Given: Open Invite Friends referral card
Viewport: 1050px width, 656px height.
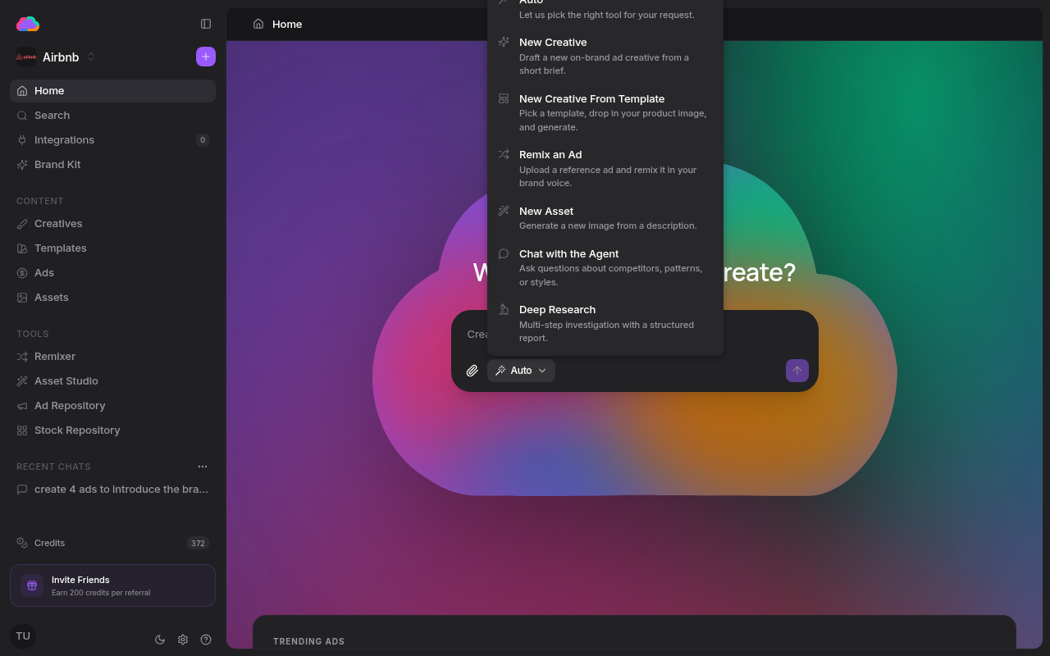Looking at the screenshot, I should (x=112, y=585).
